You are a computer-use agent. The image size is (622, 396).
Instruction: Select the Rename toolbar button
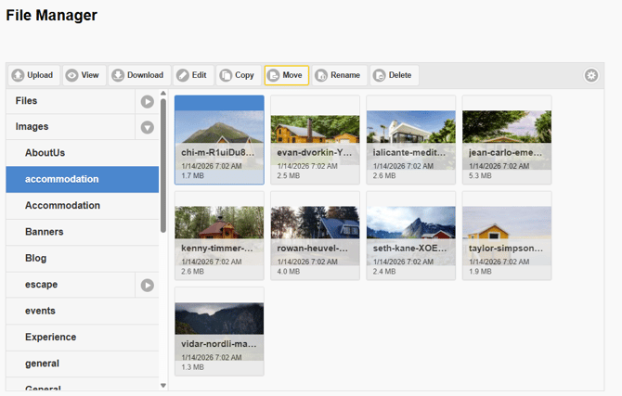(340, 75)
